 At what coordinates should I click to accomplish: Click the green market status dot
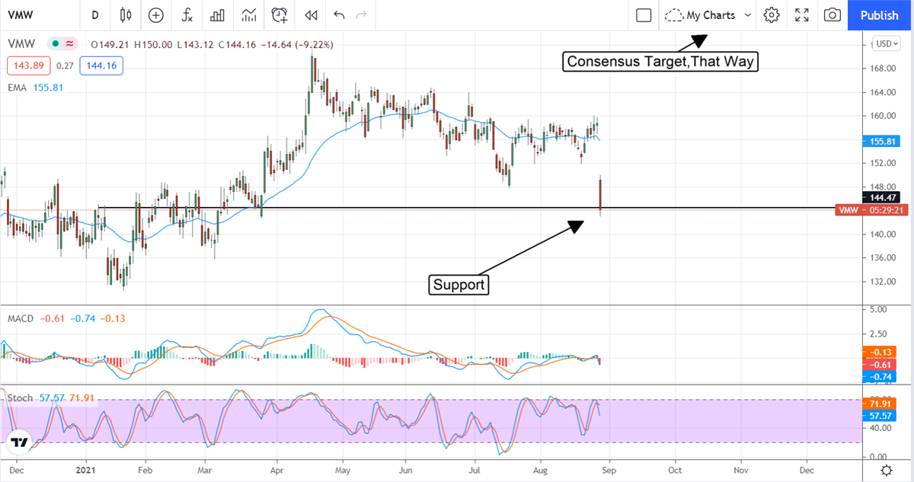click(56, 44)
